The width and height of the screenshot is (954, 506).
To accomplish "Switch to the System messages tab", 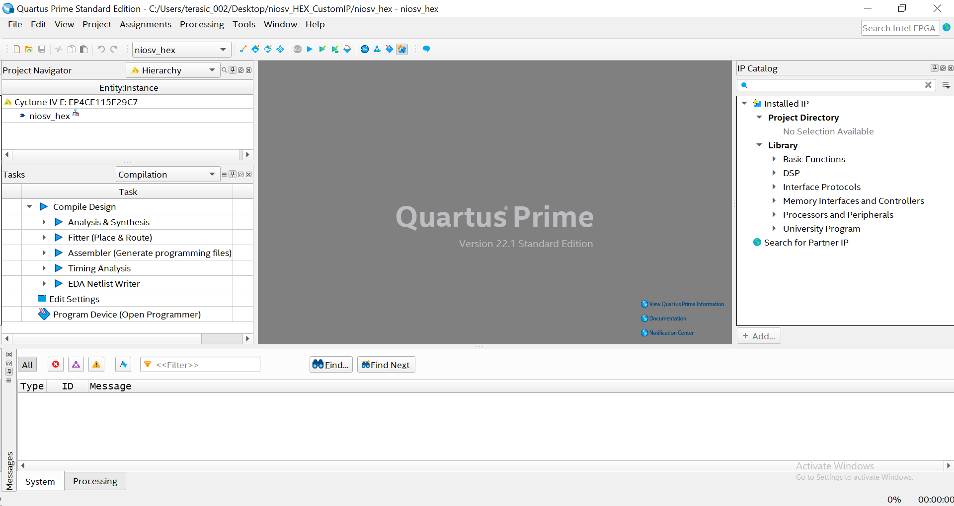I will click(x=40, y=481).
